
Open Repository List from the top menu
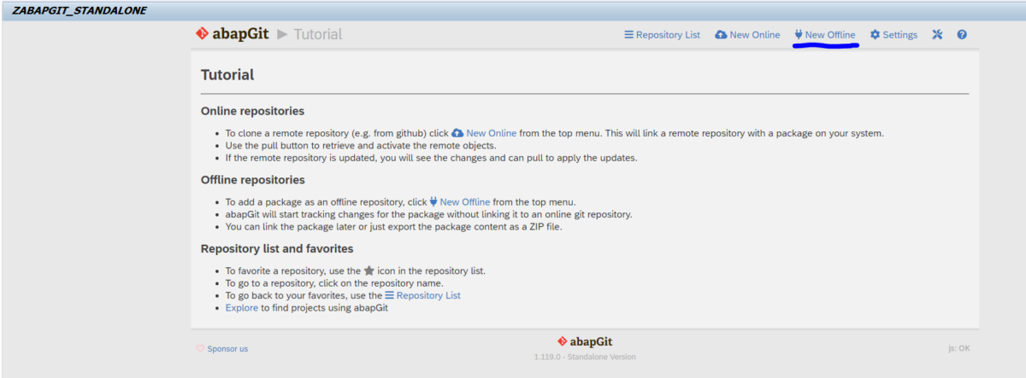(668, 35)
